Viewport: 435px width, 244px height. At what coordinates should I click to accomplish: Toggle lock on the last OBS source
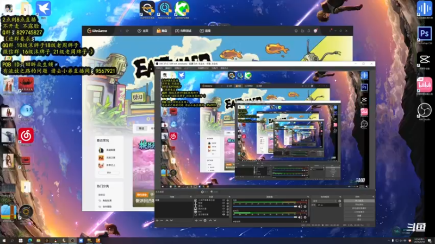(x=228, y=215)
